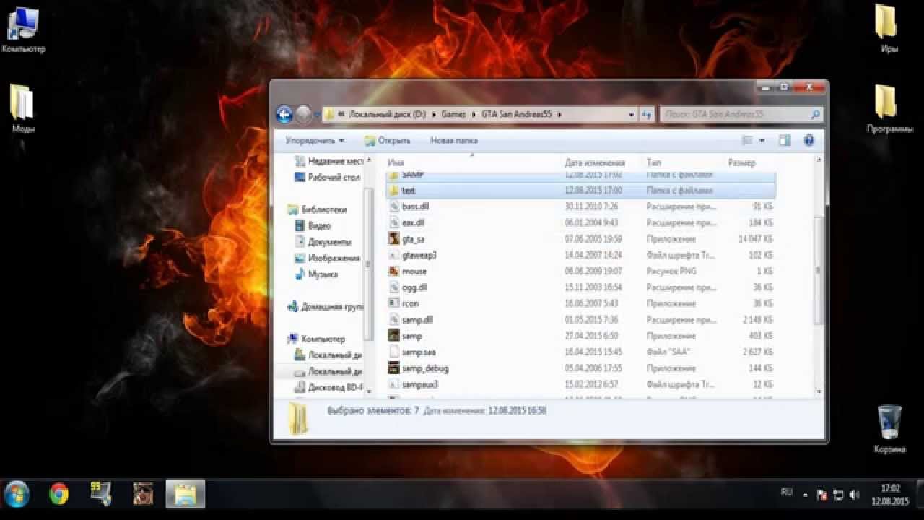Viewport: 924px width, 520px height.
Task: Select Документы library in navigation pane
Action: click(x=323, y=242)
